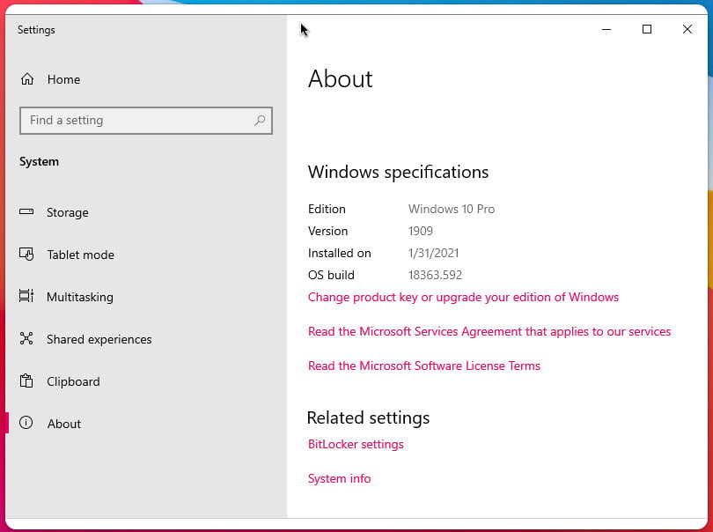Select the version value 1909
713x532 pixels.
(x=421, y=231)
